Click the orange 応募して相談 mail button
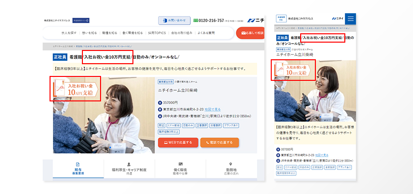413x194 pixels. (251, 33)
